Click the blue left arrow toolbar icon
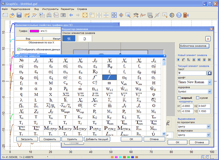Viewport: 219px width, 160px height. 71,15
